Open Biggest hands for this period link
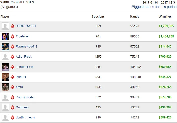Screen dimensions: 177x123 (154, 7)
